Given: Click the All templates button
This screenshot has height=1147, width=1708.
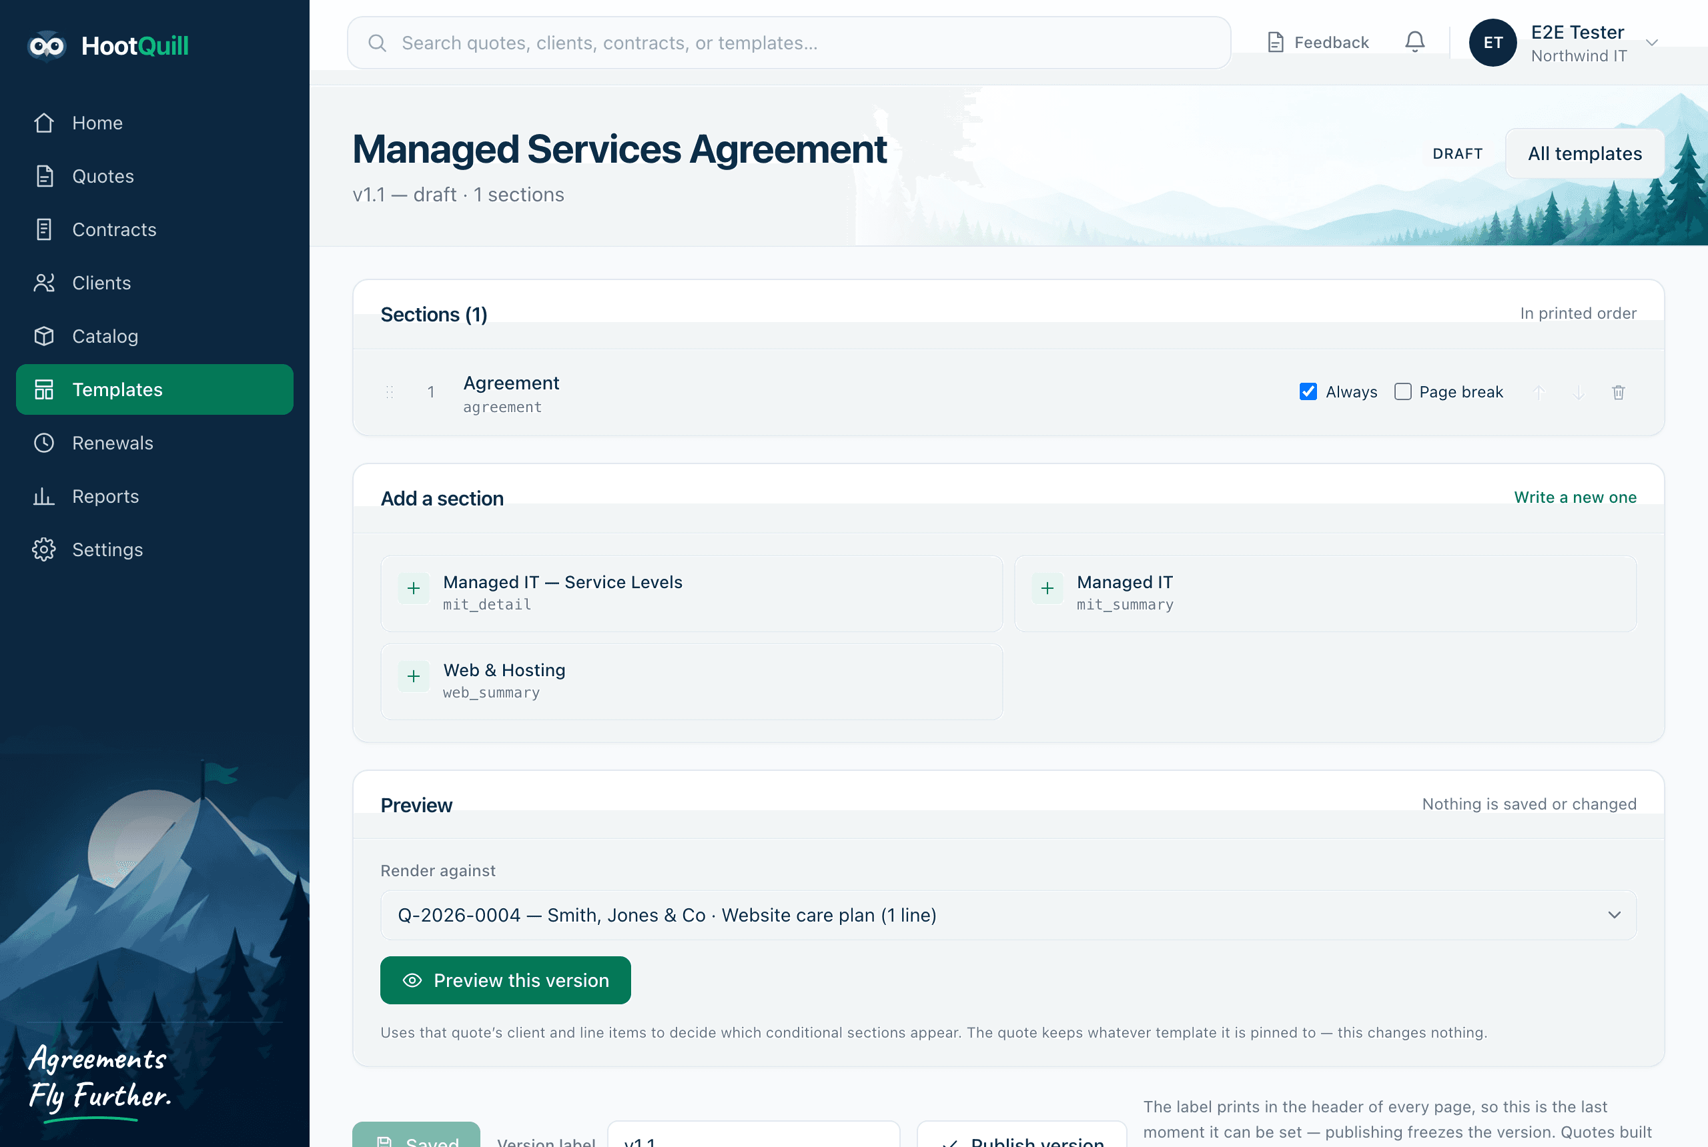Looking at the screenshot, I should [1585, 153].
